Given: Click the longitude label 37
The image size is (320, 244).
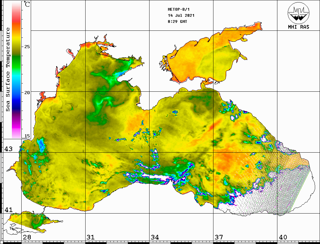Looking at the screenshot, I should [x=219, y=237].
